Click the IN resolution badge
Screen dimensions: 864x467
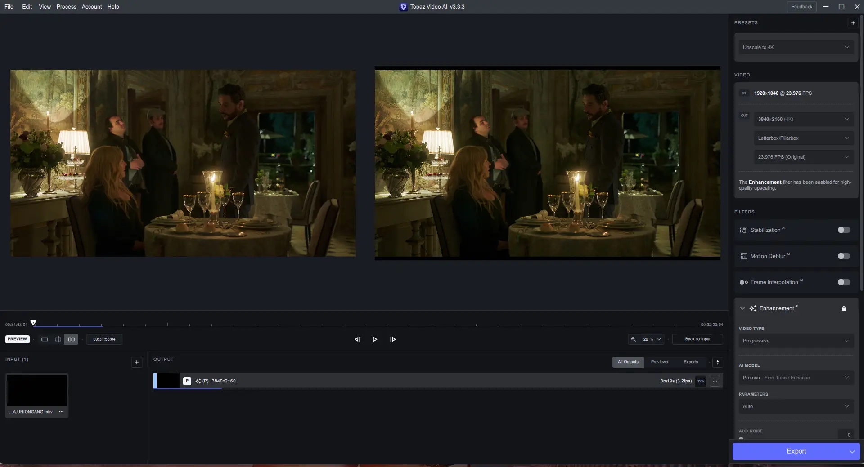click(x=744, y=93)
